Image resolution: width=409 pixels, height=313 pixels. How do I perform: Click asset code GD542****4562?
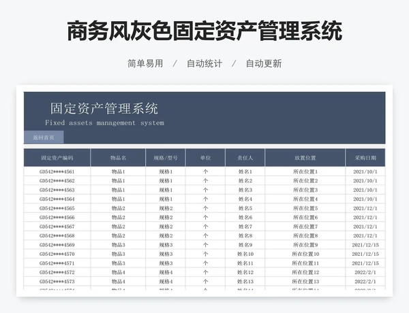57,181
